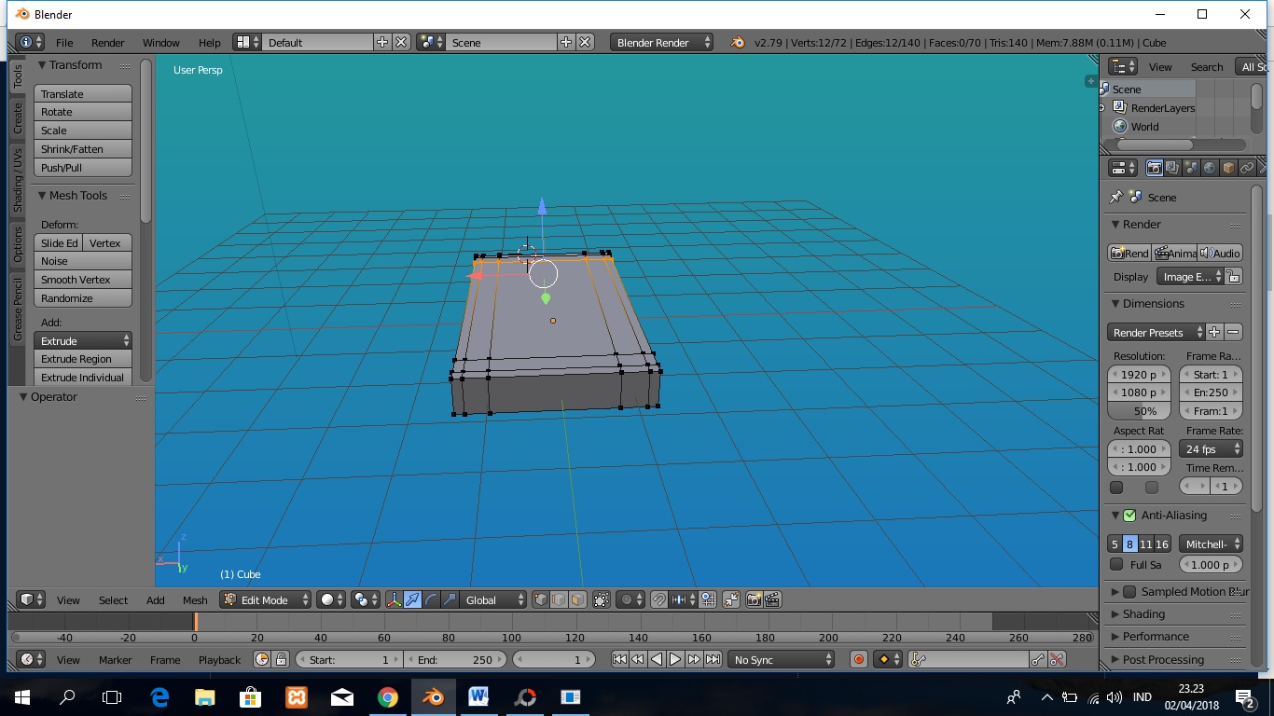Start an Animation render
This screenshot has width=1274, height=716.
1175,253
